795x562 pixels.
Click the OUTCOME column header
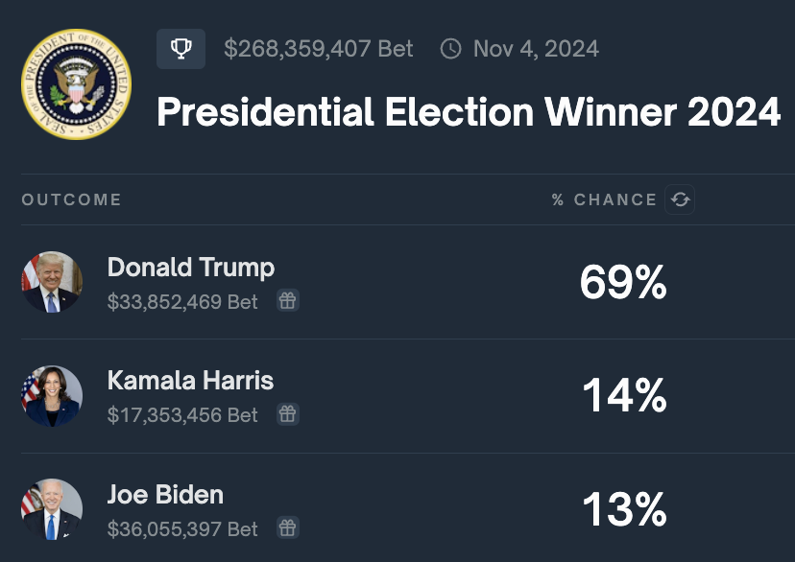[x=72, y=199]
